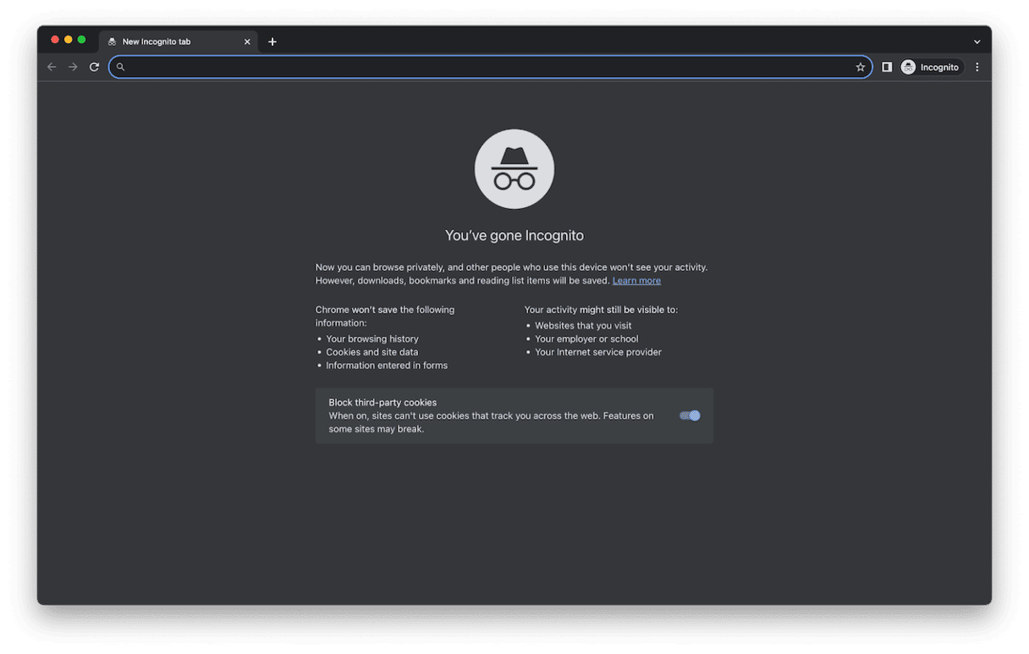
Task: Reload the page with the refresh icon
Action: 94,67
